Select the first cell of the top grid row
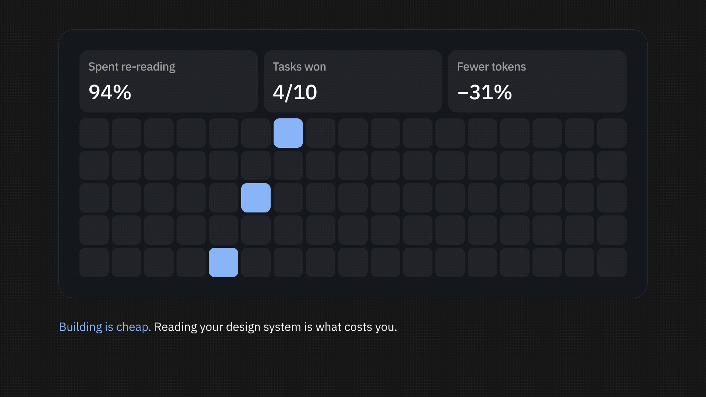This screenshot has width=706, height=397. pyautogui.click(x=94, y=133)
